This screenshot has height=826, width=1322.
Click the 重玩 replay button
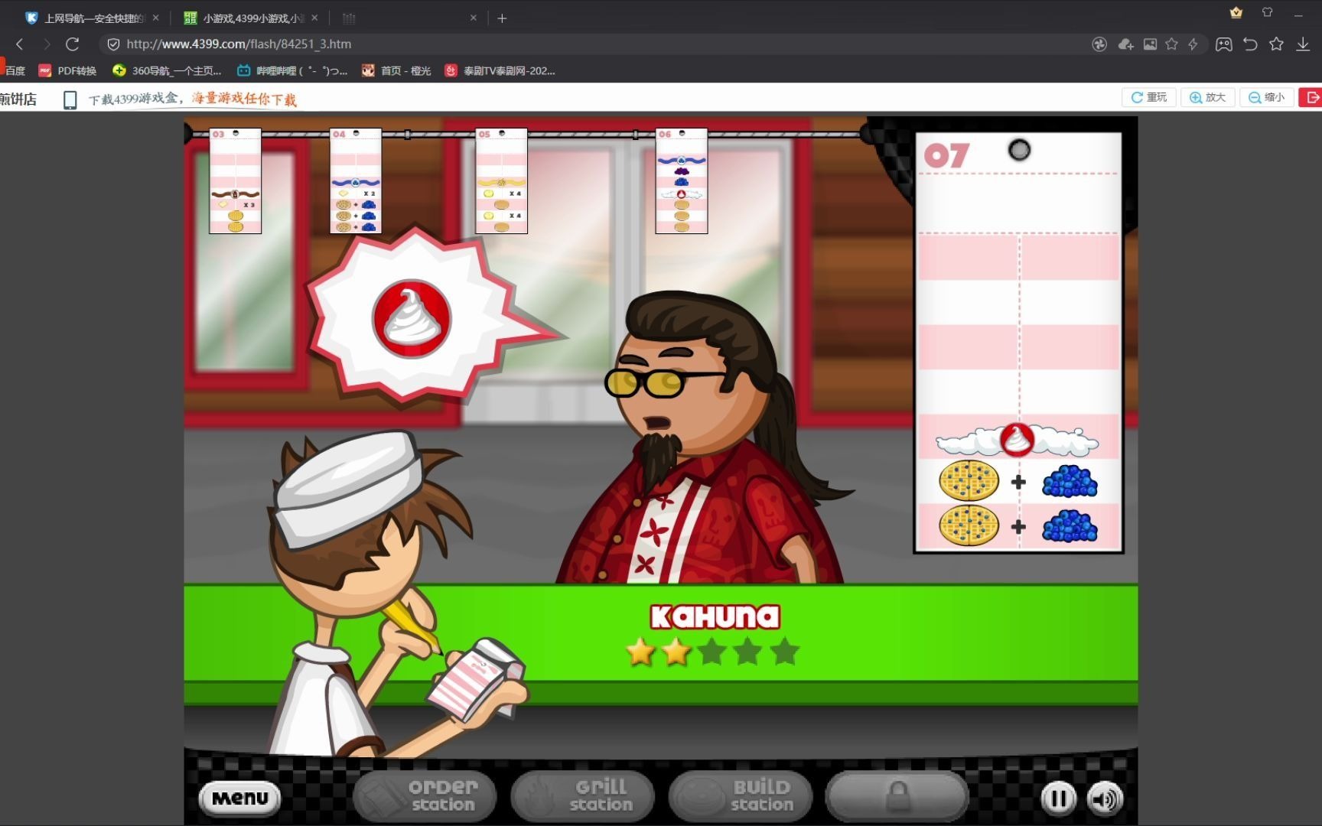(1149, 97)
